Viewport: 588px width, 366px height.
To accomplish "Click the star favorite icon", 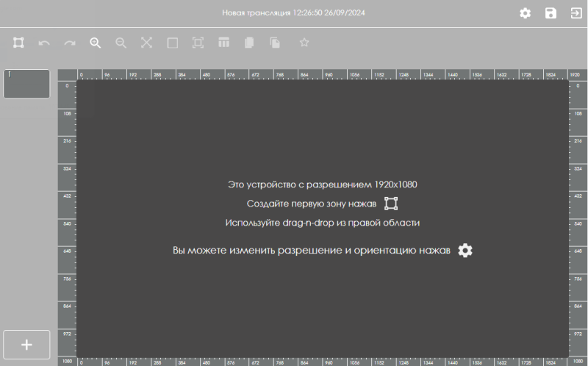I will [x=304, y=43].
